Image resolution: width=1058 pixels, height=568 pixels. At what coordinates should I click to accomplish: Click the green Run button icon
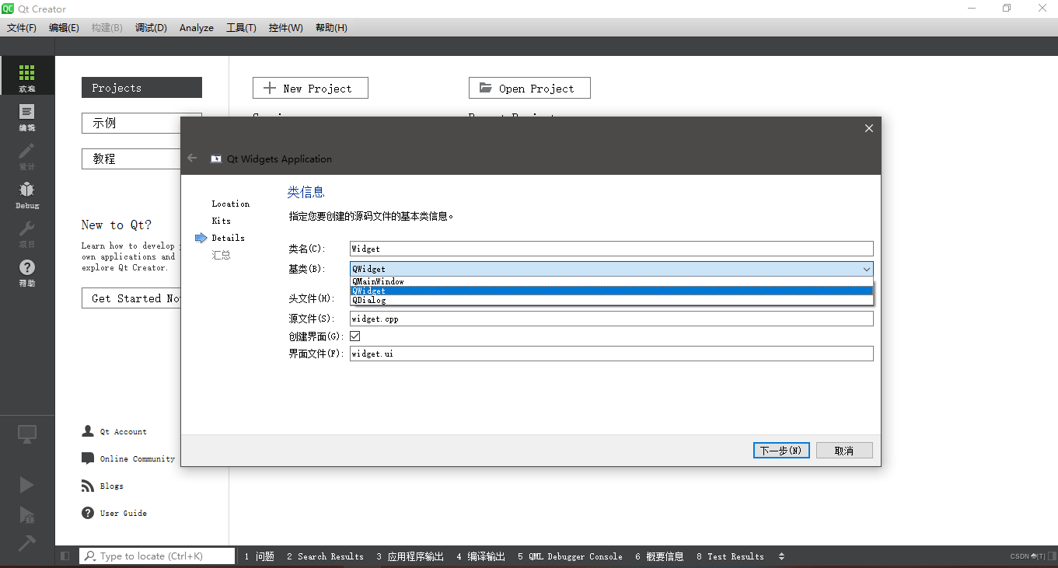27,485
